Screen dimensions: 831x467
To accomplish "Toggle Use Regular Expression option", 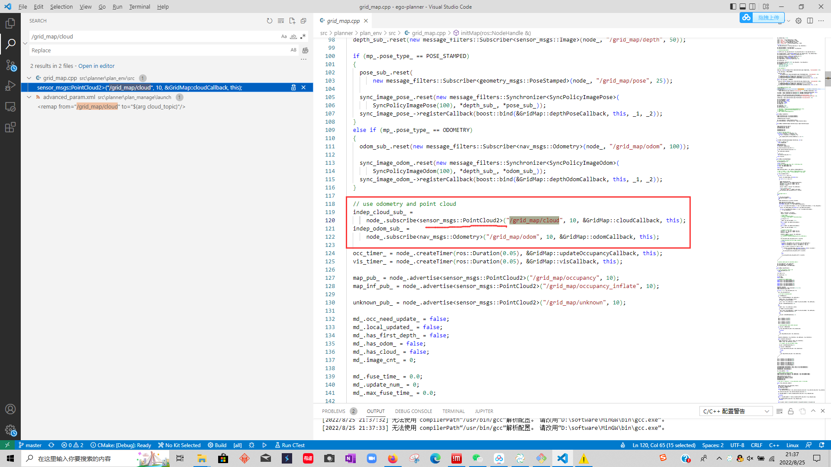I will 303,36.
